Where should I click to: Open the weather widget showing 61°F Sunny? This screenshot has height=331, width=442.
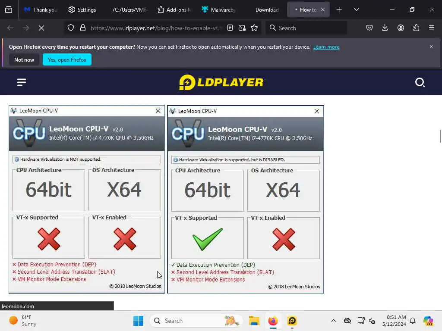point(23,321)
